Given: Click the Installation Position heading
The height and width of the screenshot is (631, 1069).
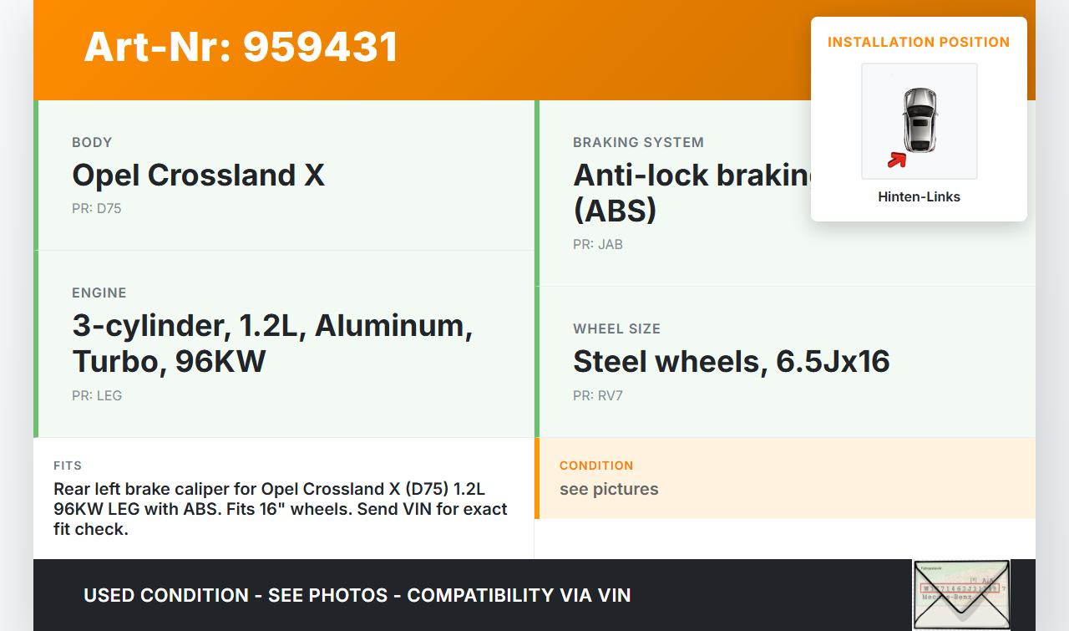Looking at the screenshot, I should tap(919, 42).
